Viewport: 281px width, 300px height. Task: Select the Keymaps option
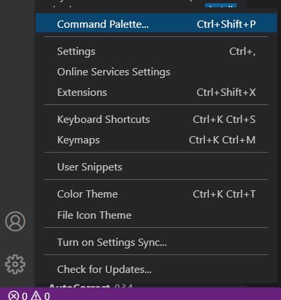click(x=156, y=140)
